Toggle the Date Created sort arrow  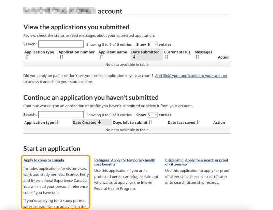pyautogui.click(x=99, y=122)
